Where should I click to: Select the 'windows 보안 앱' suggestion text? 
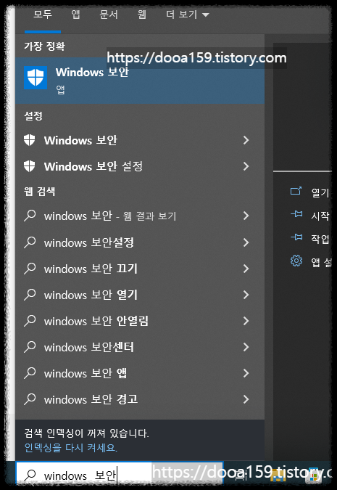click(x=86, y=373)
